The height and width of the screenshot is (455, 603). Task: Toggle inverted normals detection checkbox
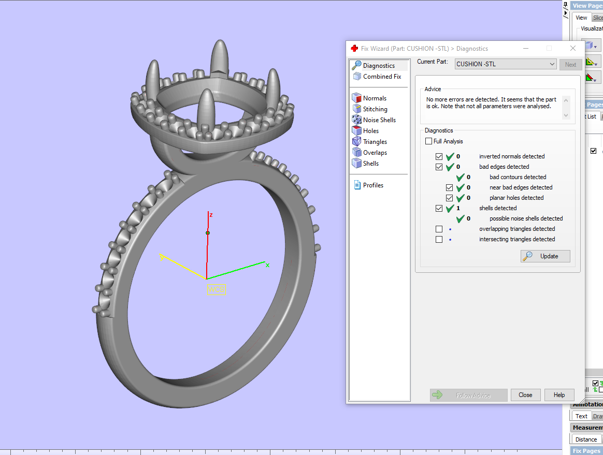[x=439, y=156]
